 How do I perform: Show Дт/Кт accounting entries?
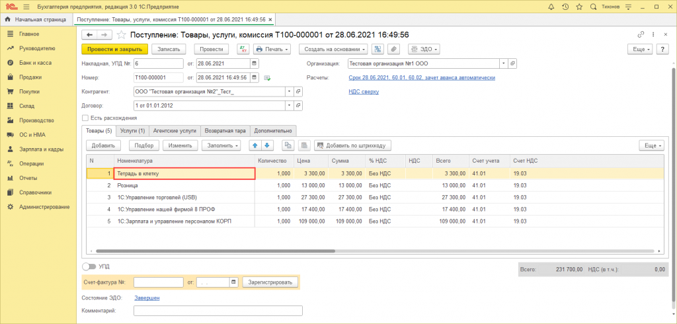[243, 49]
